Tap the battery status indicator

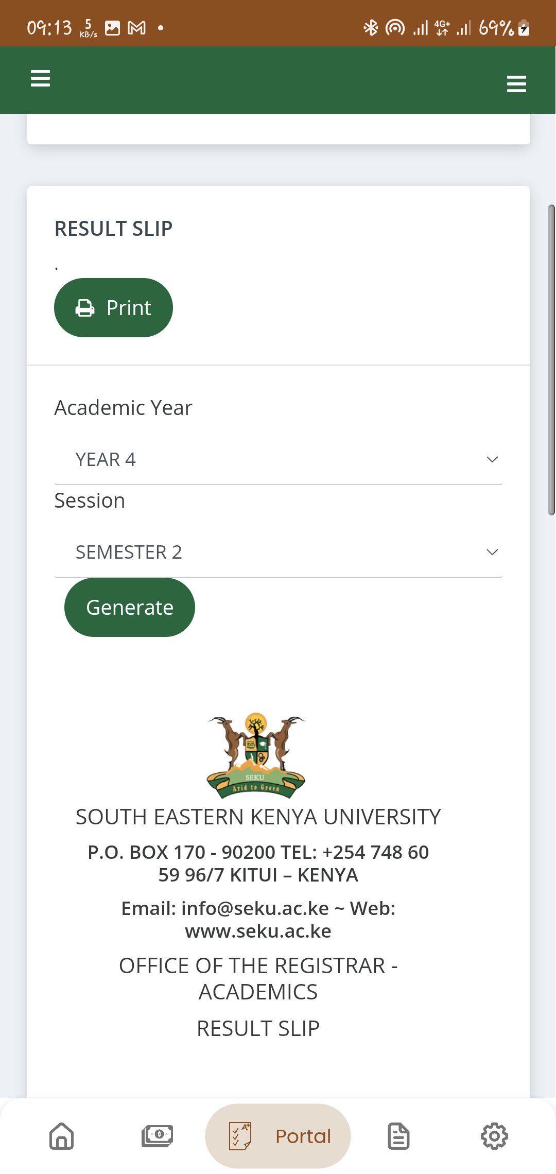point(524,28)
